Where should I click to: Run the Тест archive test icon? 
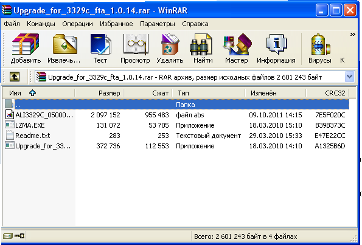point(100,44)
